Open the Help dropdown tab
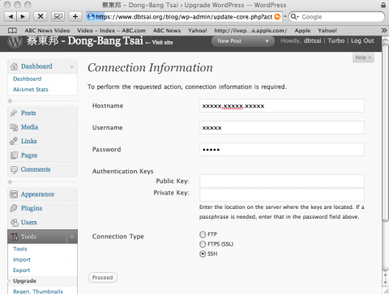 pos(363,58)
